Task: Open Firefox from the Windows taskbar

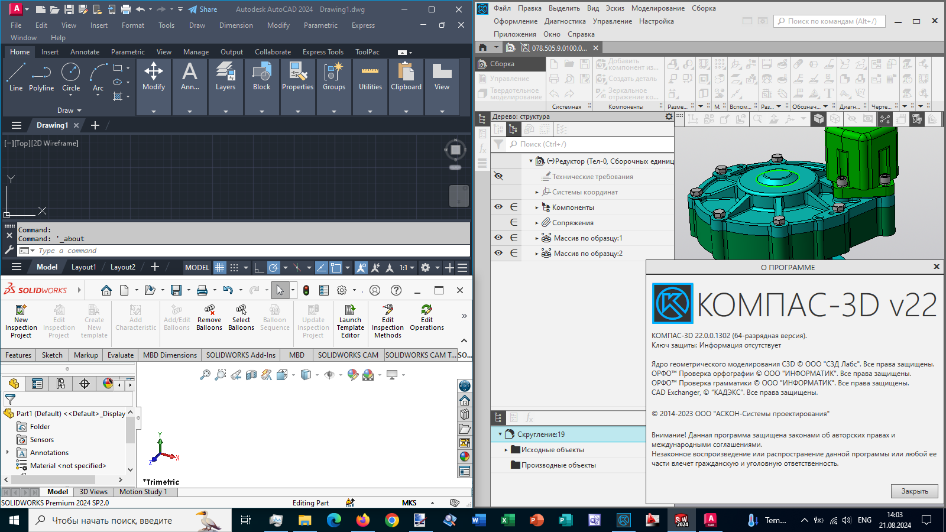Action: pos(362,520)
